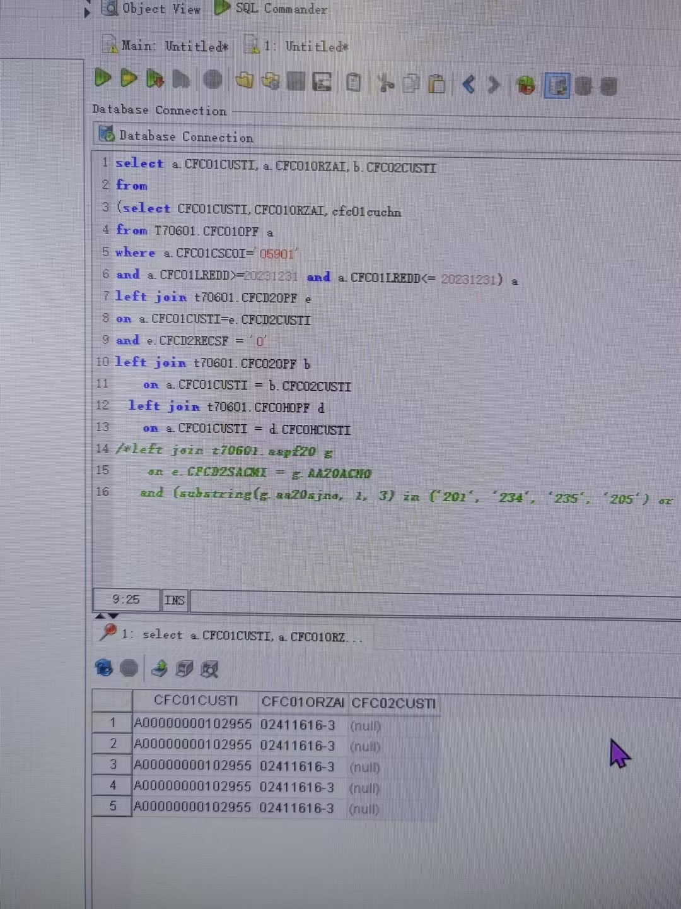Click 'left join t70601.CFC02OPF b' on line 10
681x909 pixels.
pos(212,363)
